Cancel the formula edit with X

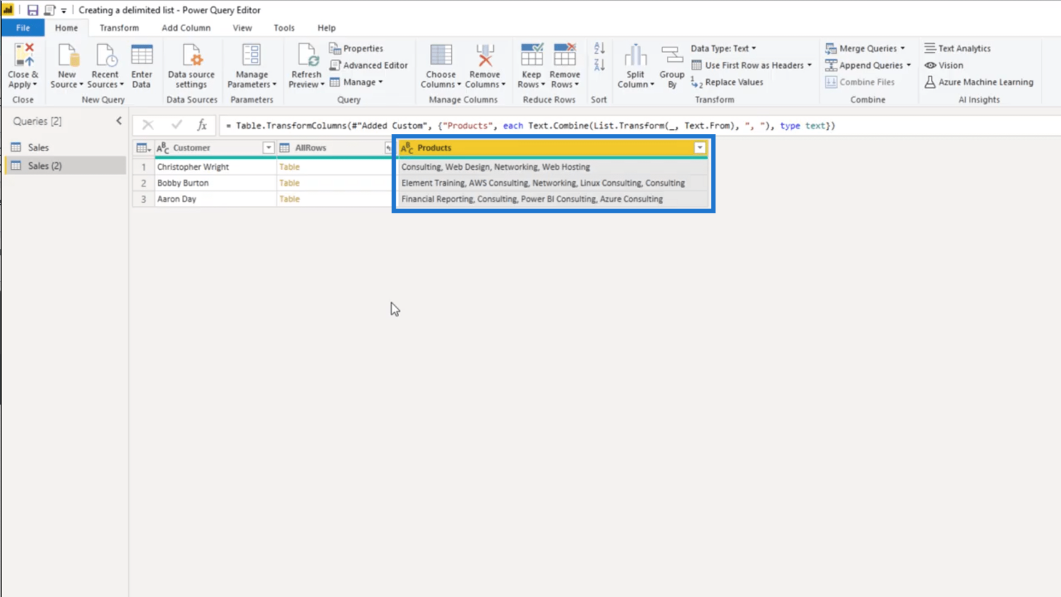tap(148, 125)
